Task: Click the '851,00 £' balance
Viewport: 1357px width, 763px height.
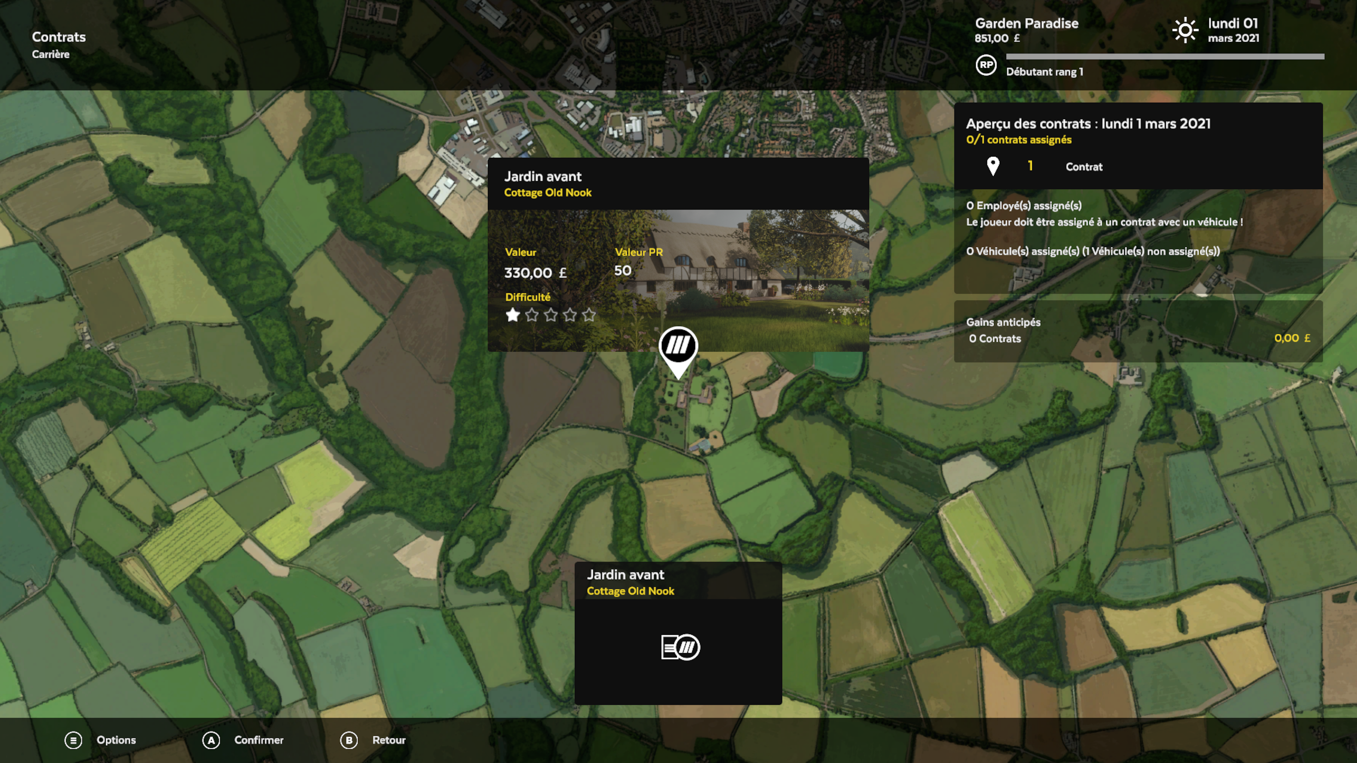Action: click(x=997, y=39)
